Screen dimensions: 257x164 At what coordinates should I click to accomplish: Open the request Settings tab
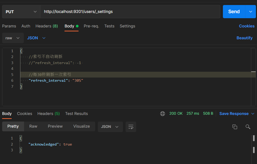click(127, 26)
